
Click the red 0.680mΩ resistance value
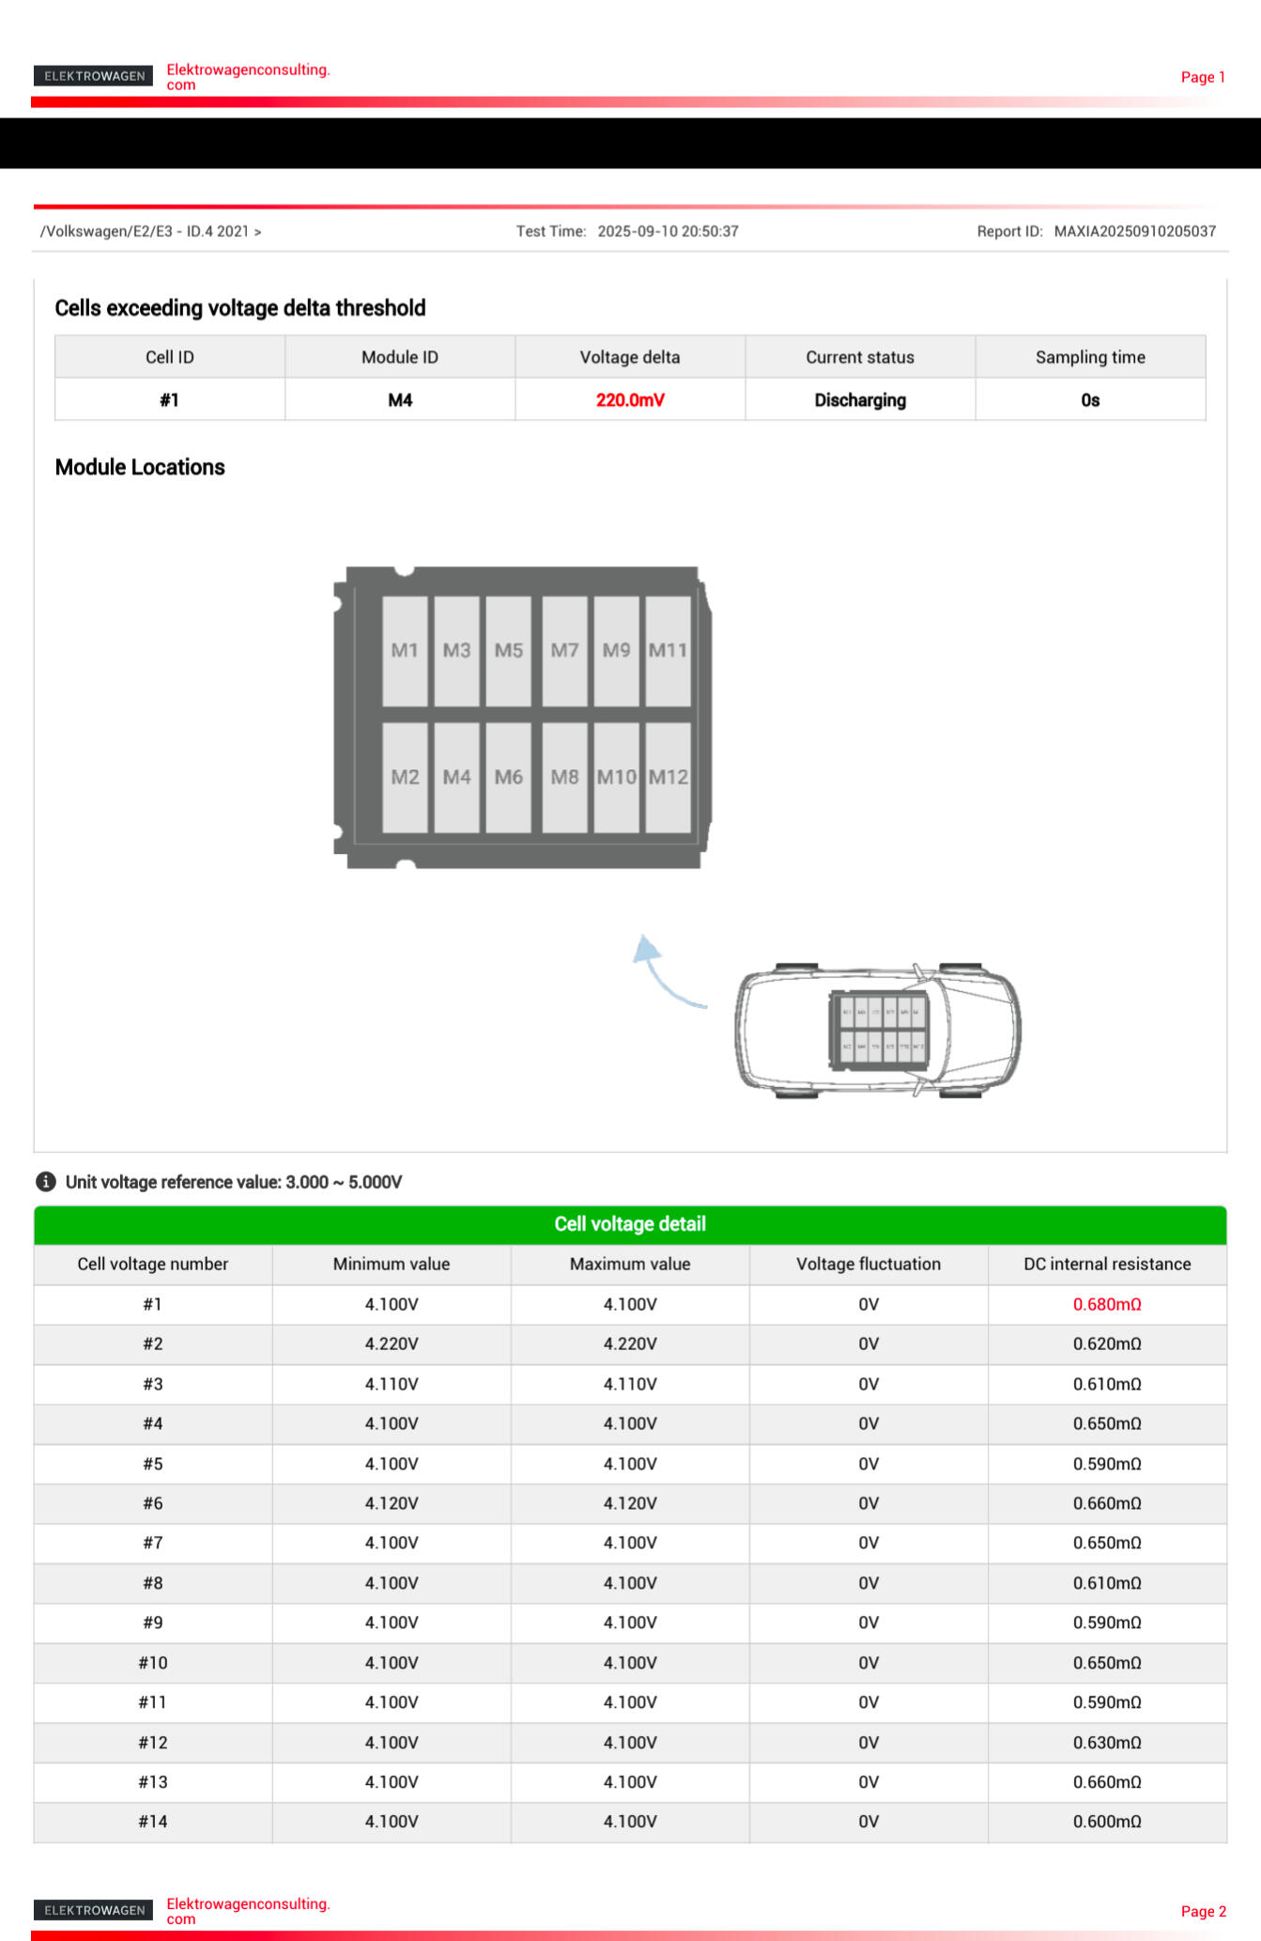pyautogui.click(x=1107, y=1304)
